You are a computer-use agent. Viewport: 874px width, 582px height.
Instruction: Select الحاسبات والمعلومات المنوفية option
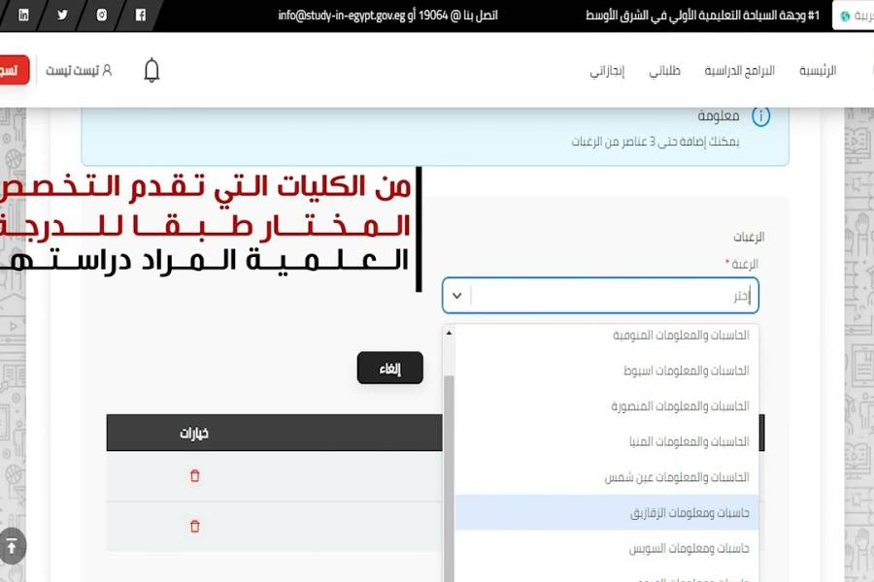coord(607,336)
